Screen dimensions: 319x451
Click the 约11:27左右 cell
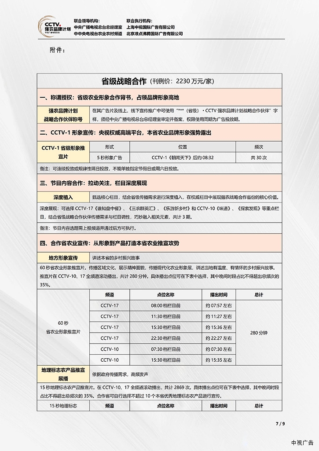point(219,316)
